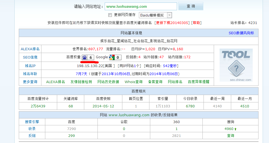Open www.luohuawang.com link in results header
This screenshot has height=143, width=269.
point(129,115)
